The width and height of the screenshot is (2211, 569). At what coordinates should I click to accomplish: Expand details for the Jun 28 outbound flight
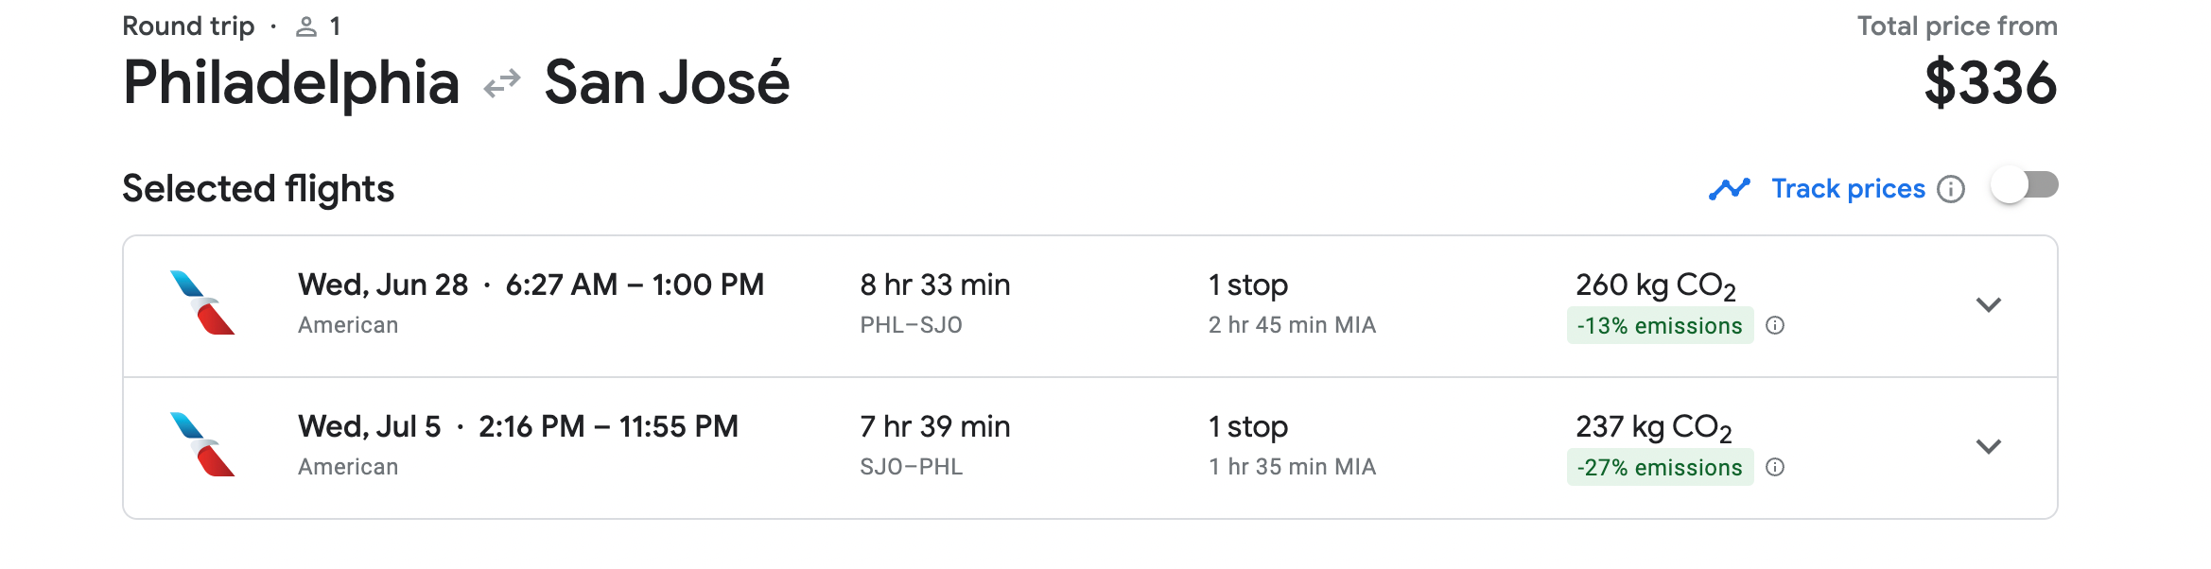pyautogui.click(x=1990, y=305)
